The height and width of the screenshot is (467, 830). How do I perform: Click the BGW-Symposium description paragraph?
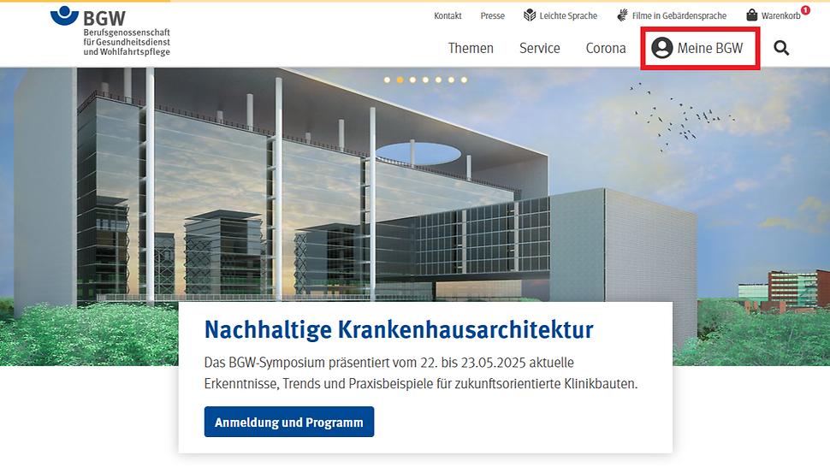(421, 373)
